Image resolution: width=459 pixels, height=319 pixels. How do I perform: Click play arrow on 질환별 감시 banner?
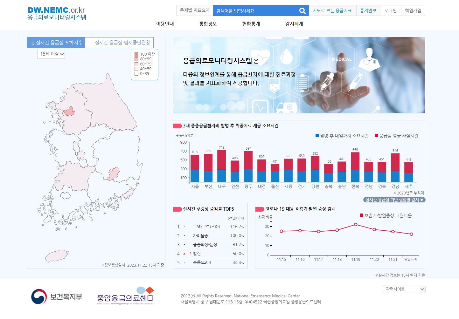(421, 200)
